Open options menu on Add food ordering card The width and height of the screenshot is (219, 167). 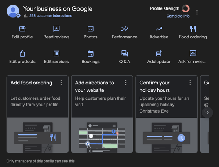click(61, 83)
